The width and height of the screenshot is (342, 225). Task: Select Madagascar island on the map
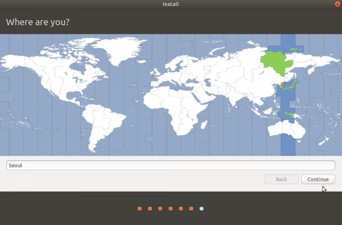[203, 125]
